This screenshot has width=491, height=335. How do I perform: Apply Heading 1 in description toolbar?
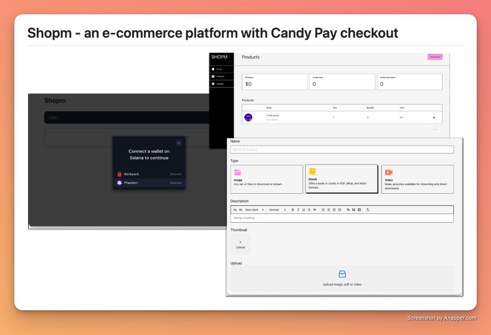[x=235, y=210]
